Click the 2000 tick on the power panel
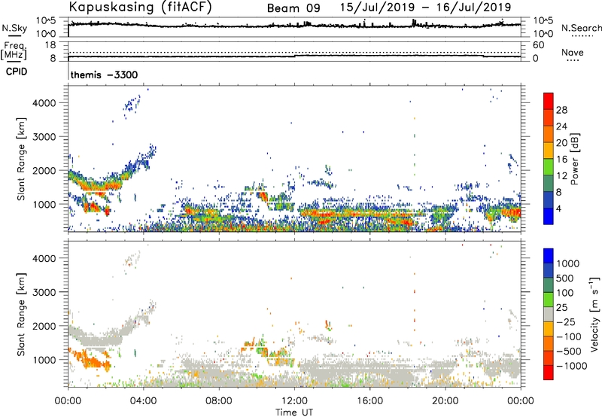The width and height of the screenshot is (602, 417). tap(44, 170)
